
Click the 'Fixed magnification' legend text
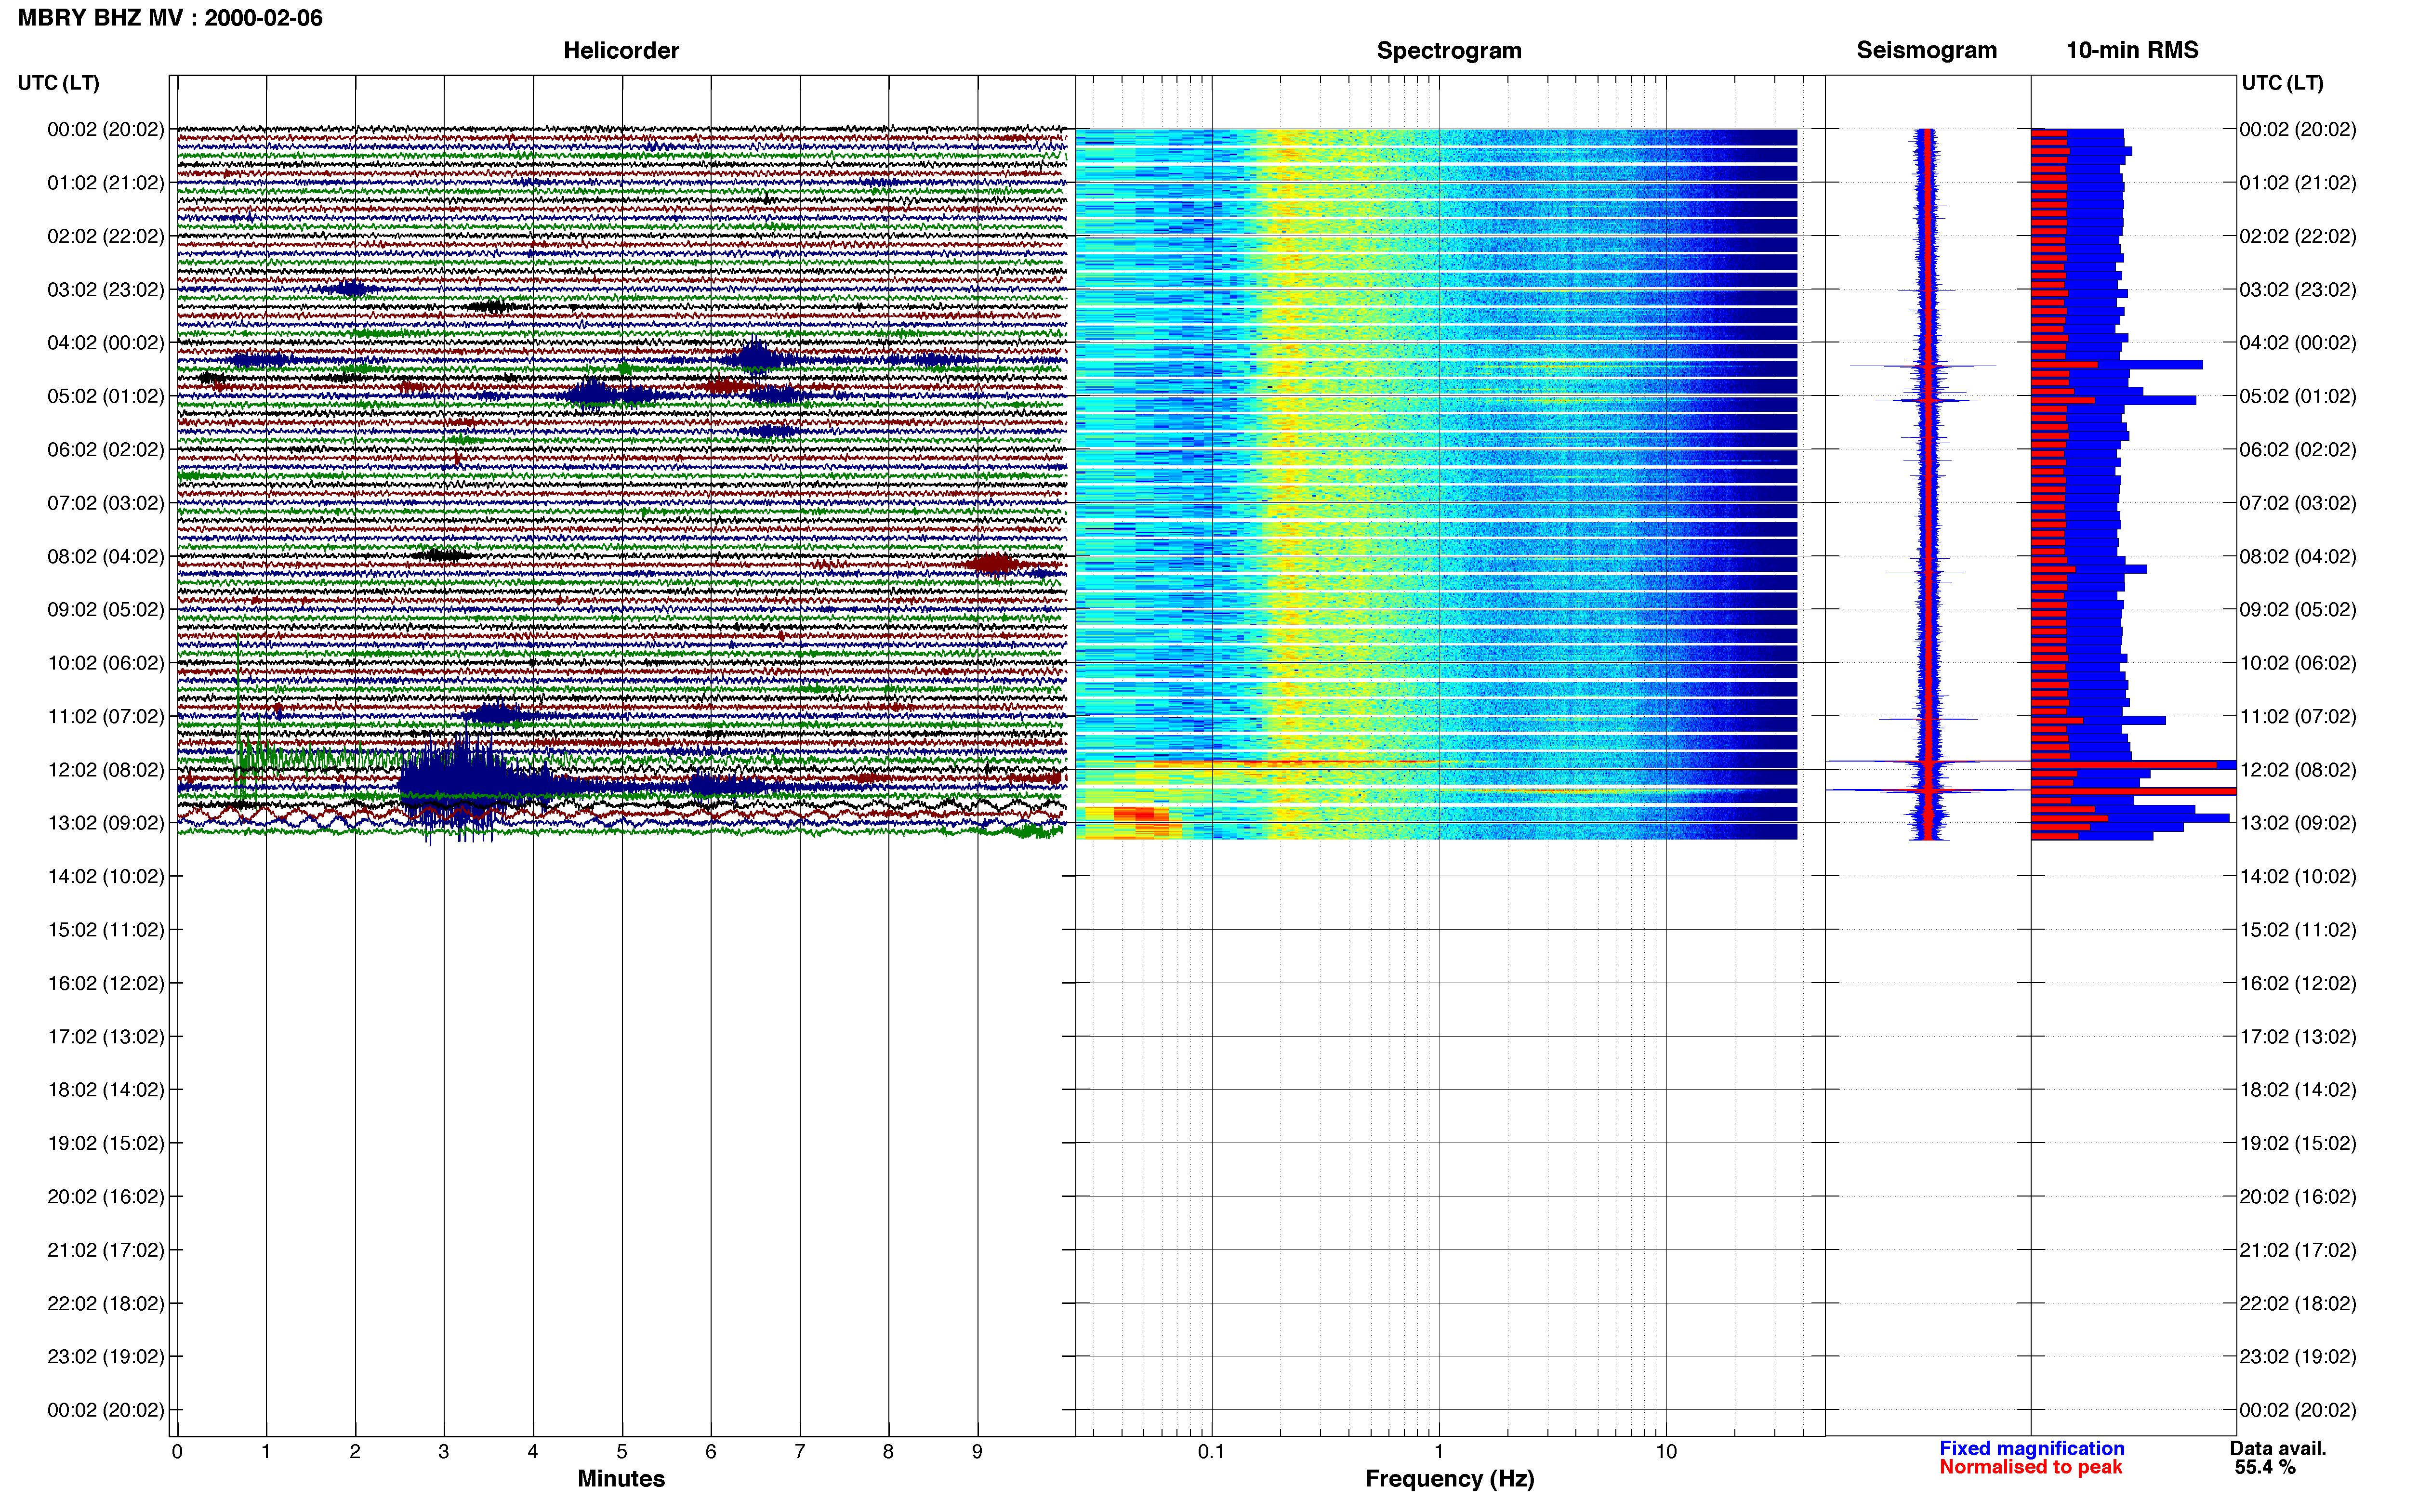[2031, 1448]
